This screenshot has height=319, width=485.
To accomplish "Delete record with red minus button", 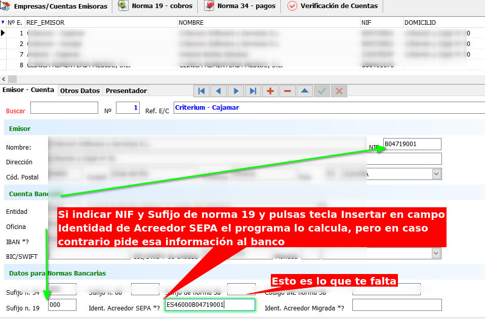I will [x=288, y=91].
